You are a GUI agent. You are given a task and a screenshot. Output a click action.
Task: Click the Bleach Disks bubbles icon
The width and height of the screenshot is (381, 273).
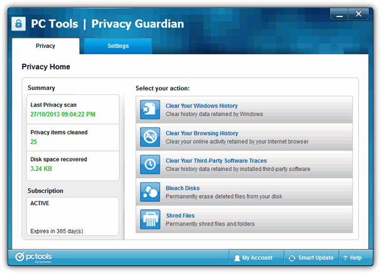pyautogui.click(x=150, y=192)
